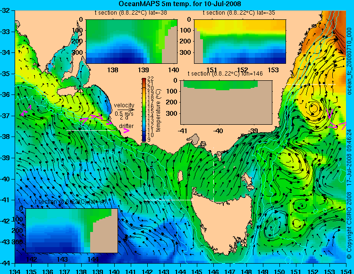Image resolution: width=354 pixels, height=274 pixels.
Task: Click the "134" longitude axis label
Action: coord(15,271)
